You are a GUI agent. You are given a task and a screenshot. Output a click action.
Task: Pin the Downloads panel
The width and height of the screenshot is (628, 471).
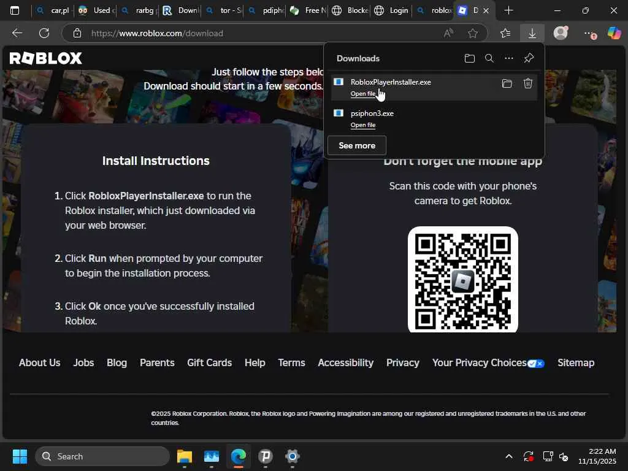[x=529, y=58]
